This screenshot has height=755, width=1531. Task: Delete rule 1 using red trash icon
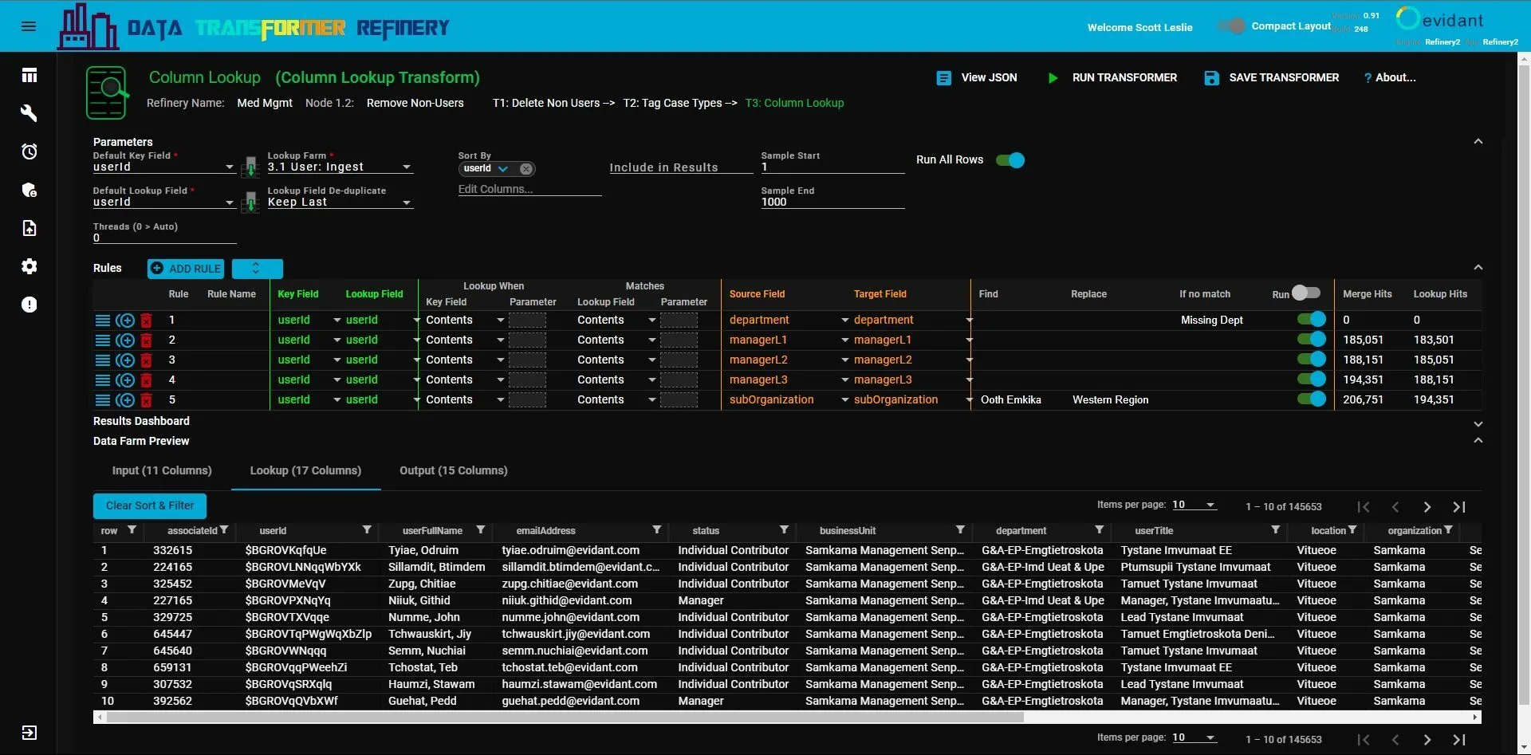pos(146,320)
